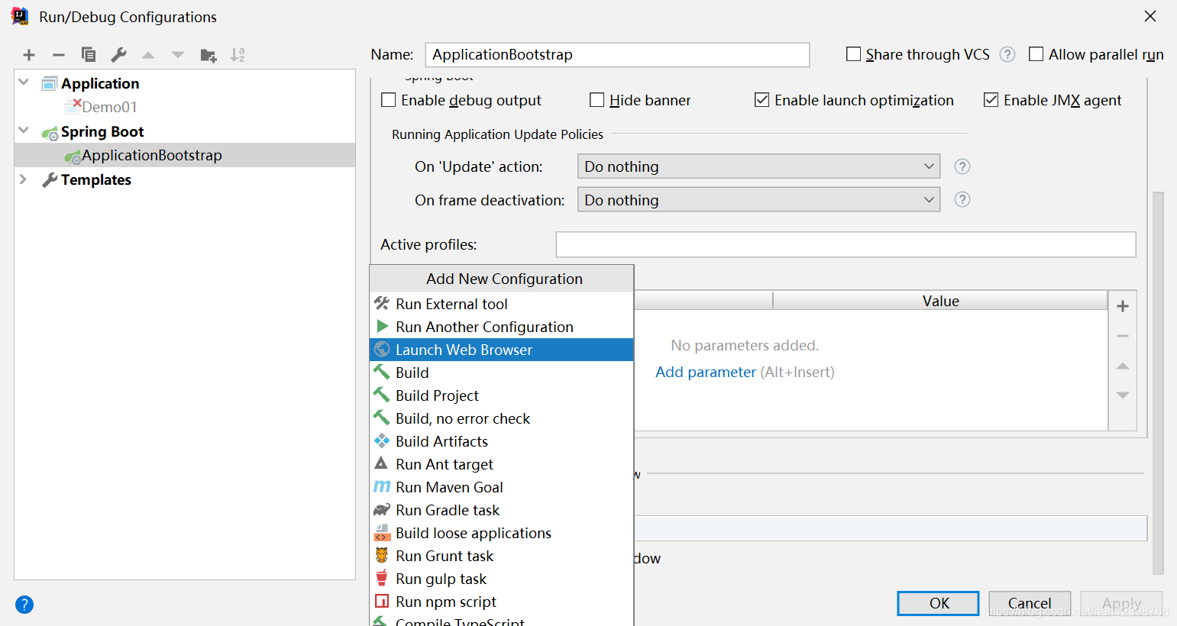
Task: Click the Application folder icon in tree
Action: point(50,83)
